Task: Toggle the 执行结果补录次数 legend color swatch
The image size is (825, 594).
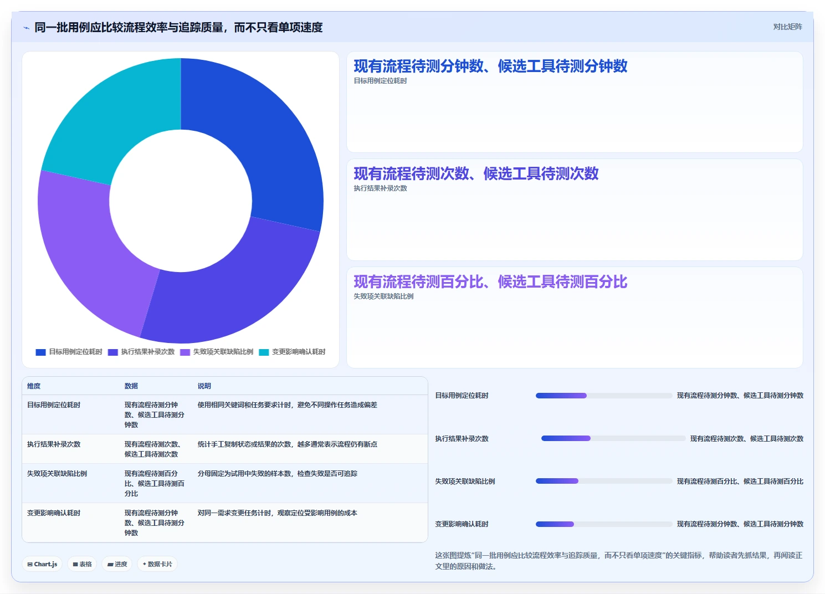Action: [113, 352]
